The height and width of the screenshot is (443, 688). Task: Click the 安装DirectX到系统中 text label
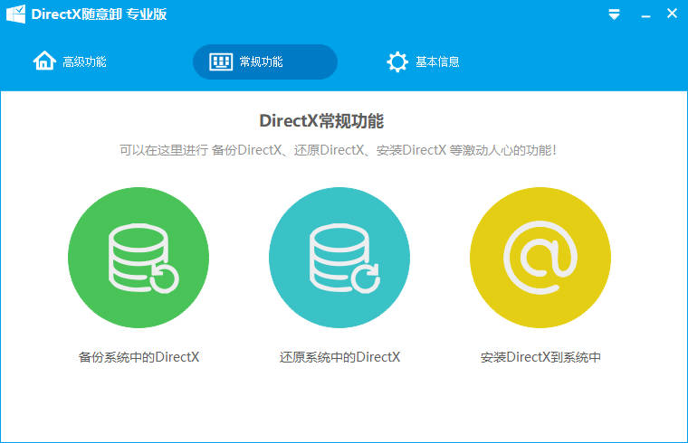(x=540, y=357)
